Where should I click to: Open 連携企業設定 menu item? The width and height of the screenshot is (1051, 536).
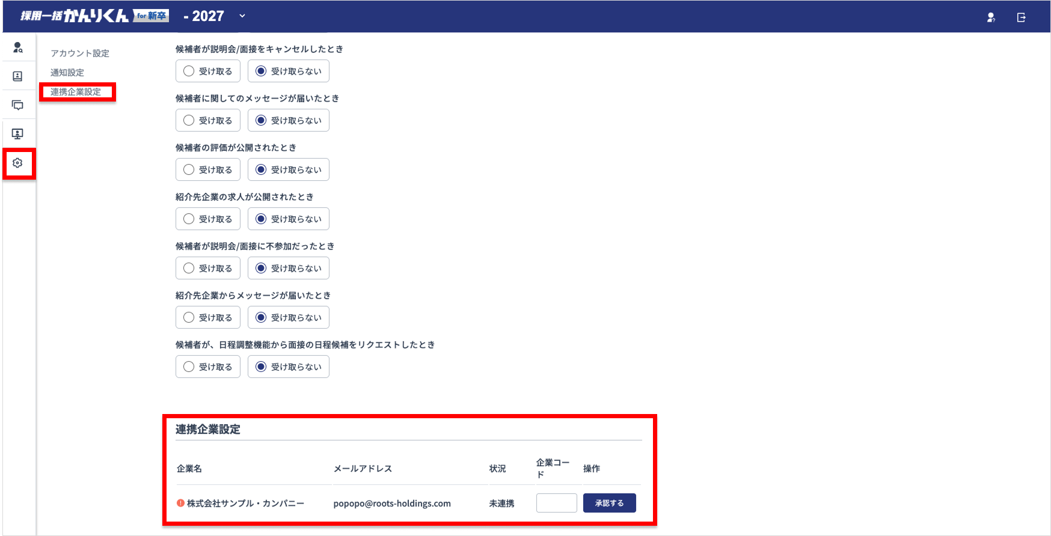76,92
